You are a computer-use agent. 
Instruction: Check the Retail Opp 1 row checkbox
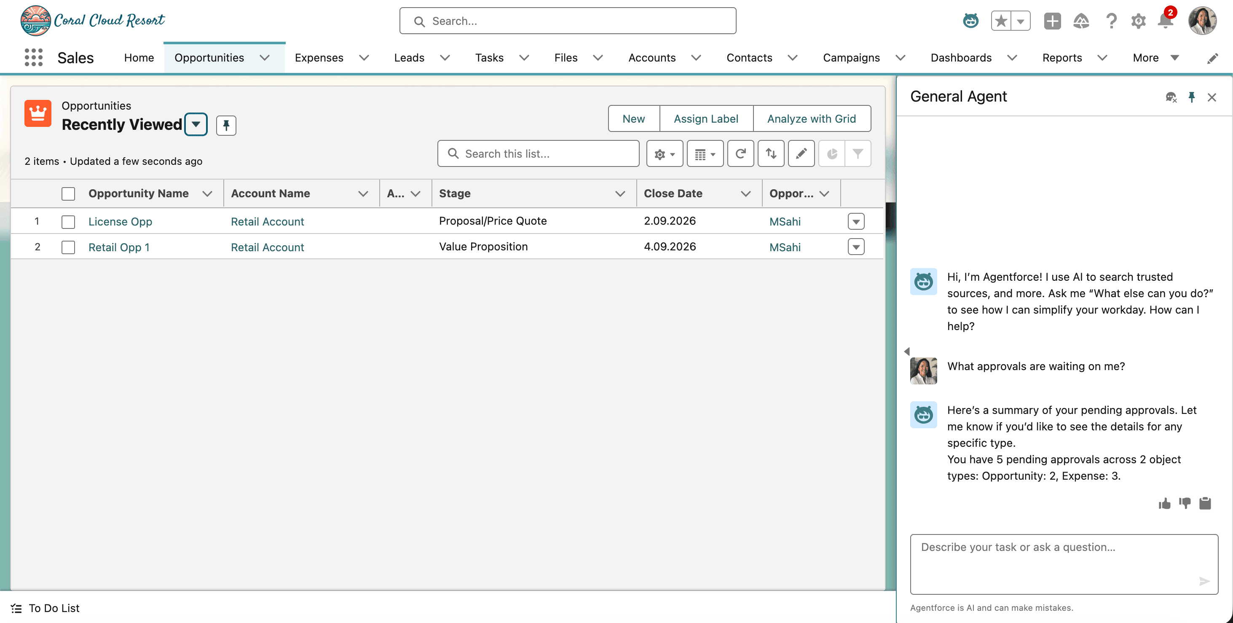coord(68,247)
